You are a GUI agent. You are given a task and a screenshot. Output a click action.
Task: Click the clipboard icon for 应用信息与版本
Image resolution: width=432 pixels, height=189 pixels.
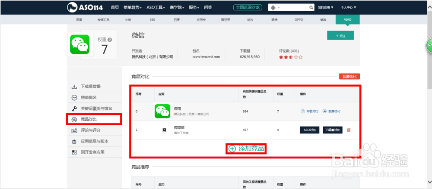pos(74,142)
